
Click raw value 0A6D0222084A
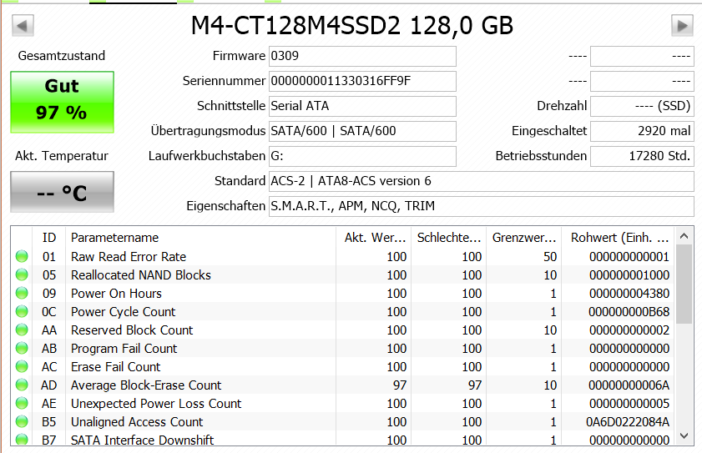[628, 421]
